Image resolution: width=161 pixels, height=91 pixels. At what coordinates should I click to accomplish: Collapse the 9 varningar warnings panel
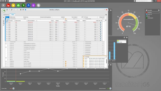(x=106, y=57)
